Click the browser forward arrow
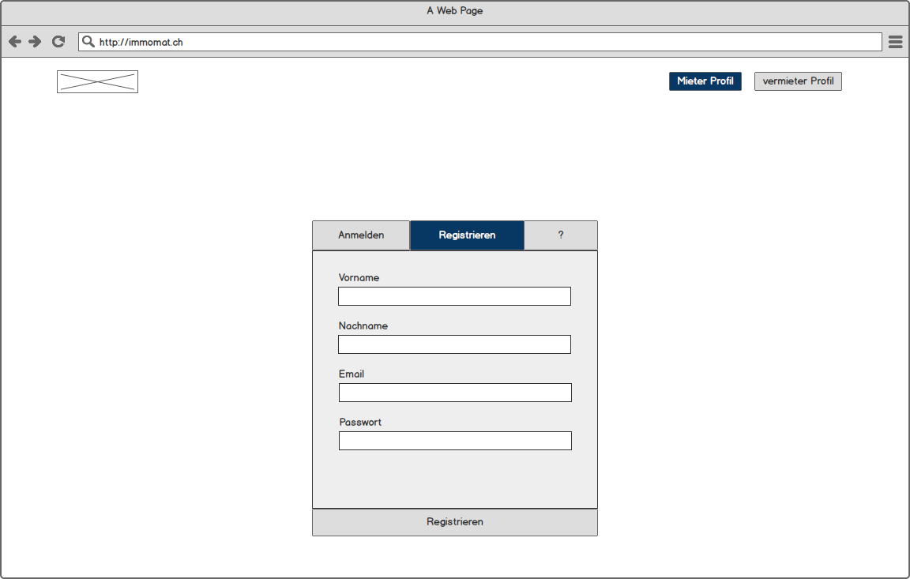The width and height of the screenshot is (910, 579). (x=35, y=42)
